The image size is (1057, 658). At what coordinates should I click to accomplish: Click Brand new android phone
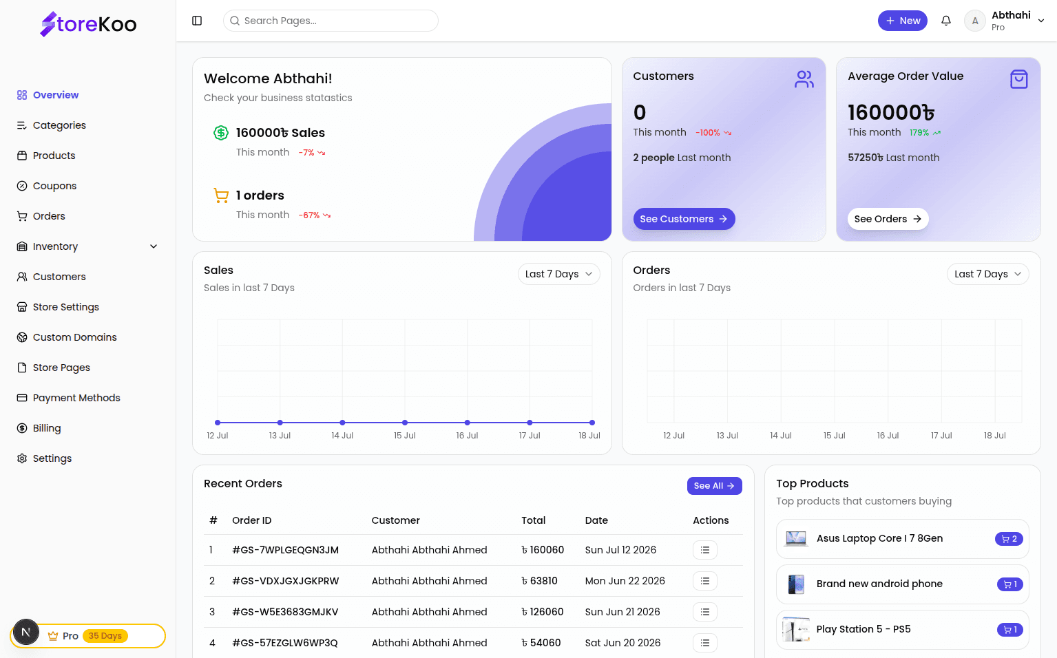(x=879, y=584)
